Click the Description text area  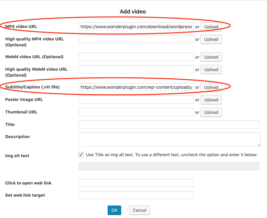point(169,139)
